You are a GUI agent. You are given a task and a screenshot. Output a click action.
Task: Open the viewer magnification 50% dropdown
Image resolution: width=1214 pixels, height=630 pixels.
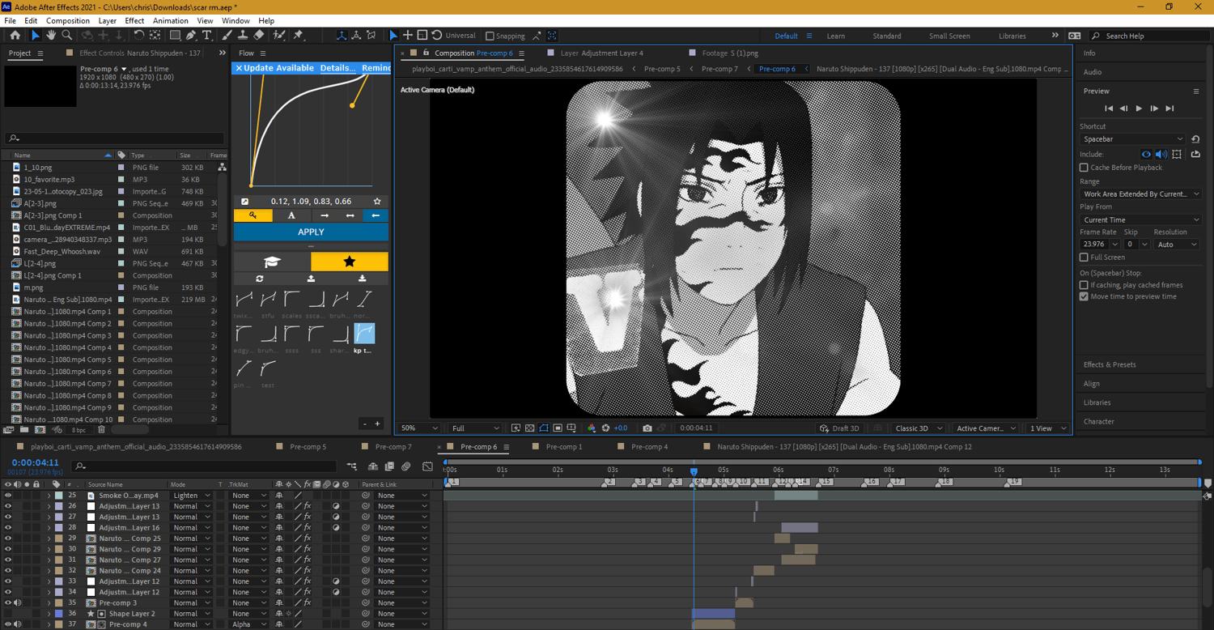pos(419,428)
